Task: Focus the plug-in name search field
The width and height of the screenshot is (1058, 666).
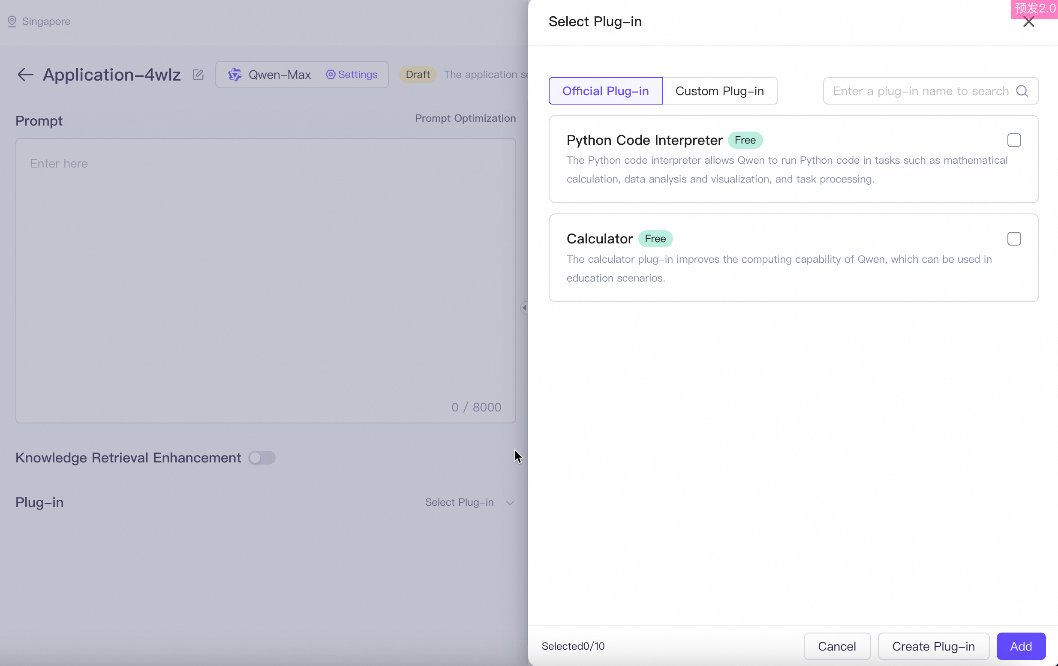Action: pyautogui.click(x=920, y=91)
